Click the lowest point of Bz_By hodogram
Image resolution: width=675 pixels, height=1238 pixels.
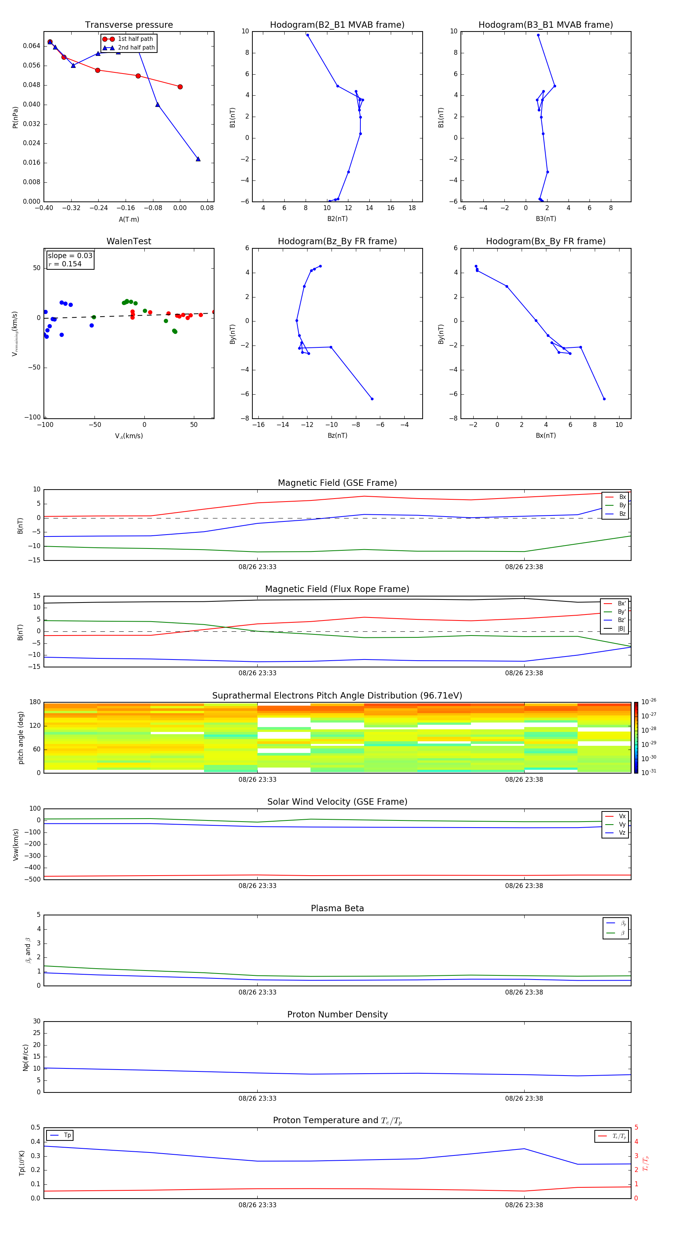pyautogui.click(x=372, y=399)
